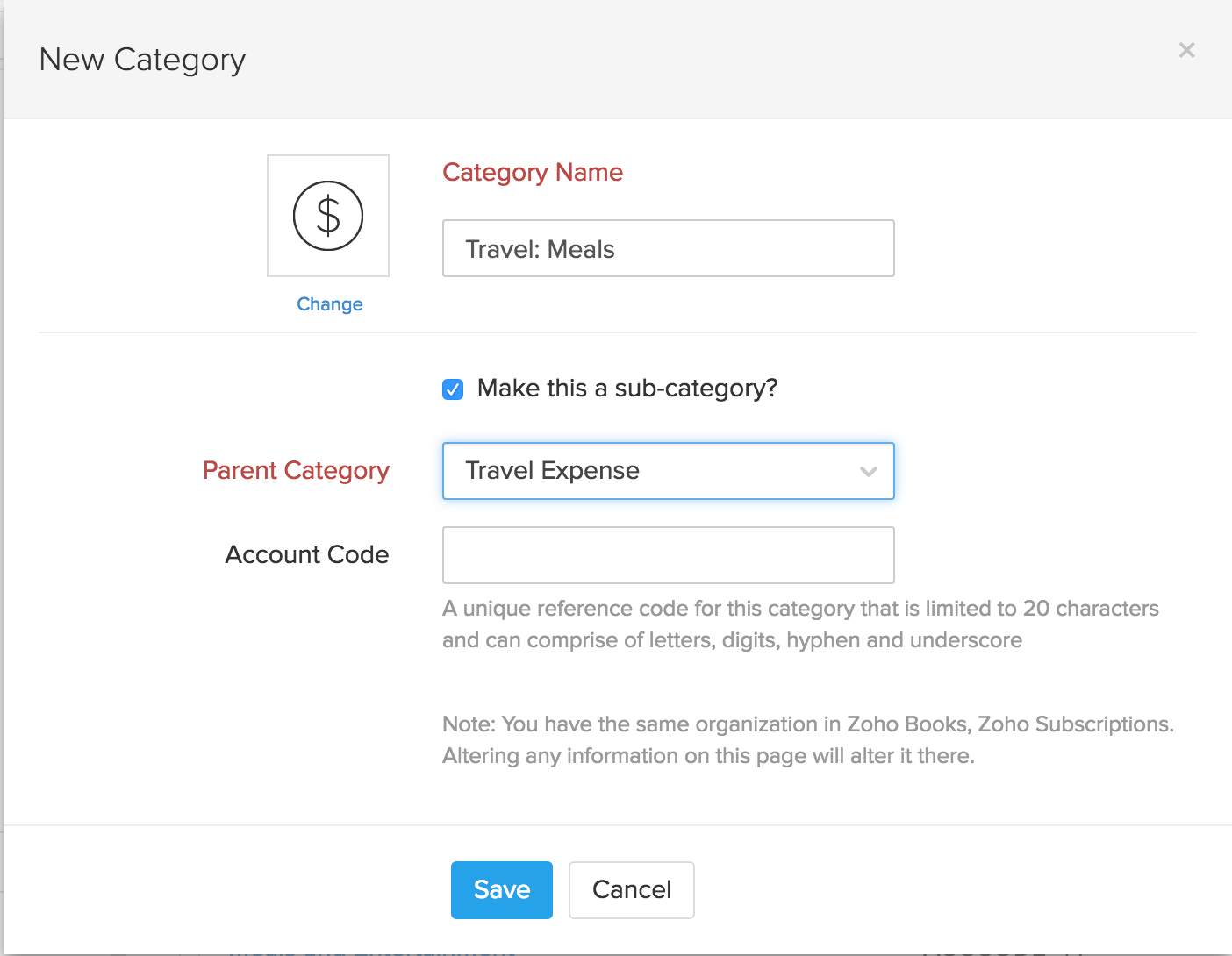This screenshot has height=956, width=1232.
Task: Save the new Travel: Meals category
Action: coord(501,889)
